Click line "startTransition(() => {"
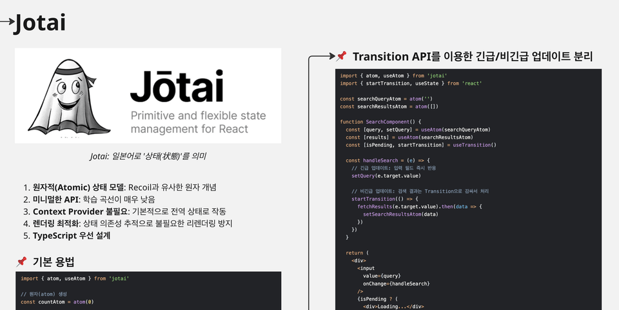Viewport: 619px width, 310px height. click(384, 199)
